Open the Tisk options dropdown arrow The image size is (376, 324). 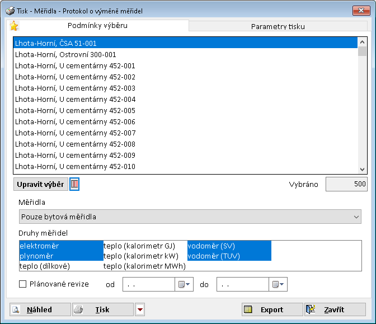(140, 309)
